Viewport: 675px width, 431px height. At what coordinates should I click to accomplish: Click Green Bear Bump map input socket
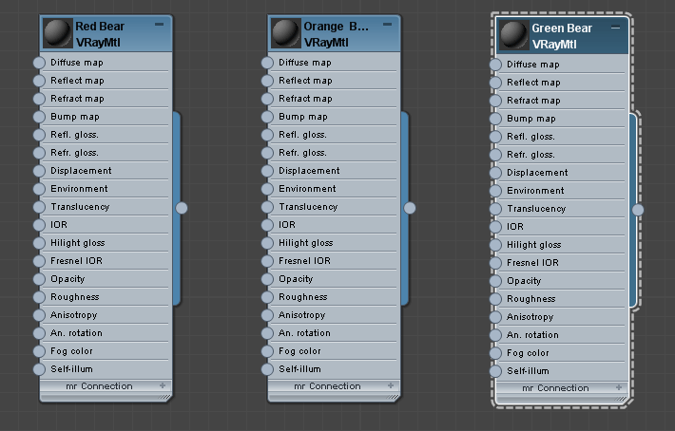tap(495, 119)
